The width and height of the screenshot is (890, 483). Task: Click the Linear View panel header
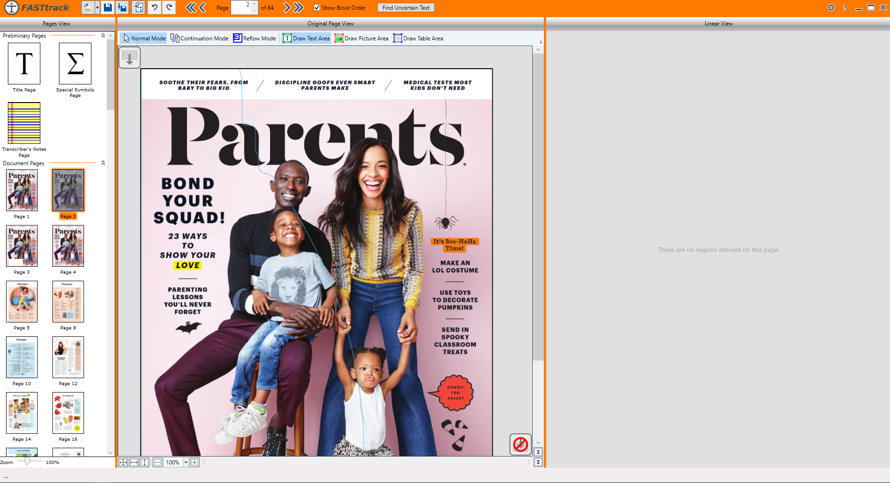click(x=718, y=24)
